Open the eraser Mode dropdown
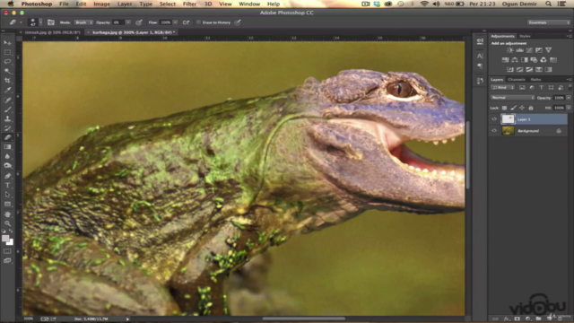Screen dimensions: 574x323 (x=83, y=22)
